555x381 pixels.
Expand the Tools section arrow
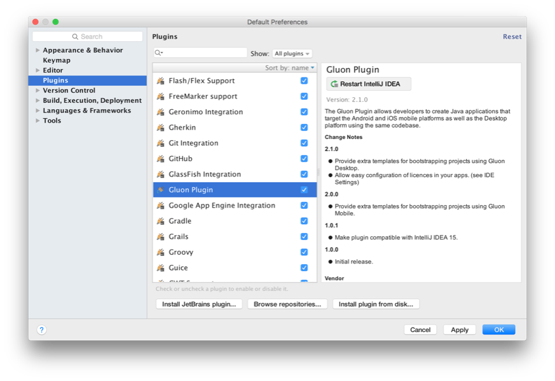tap(38, 121)
